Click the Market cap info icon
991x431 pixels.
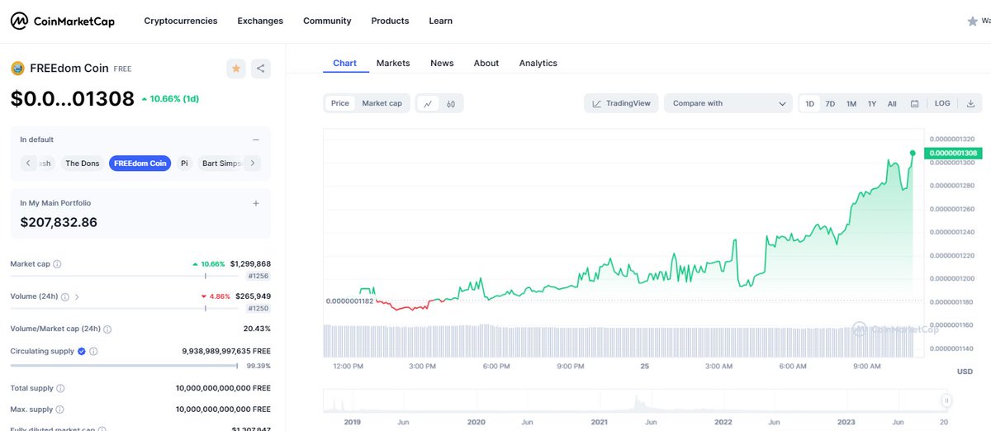57,264
